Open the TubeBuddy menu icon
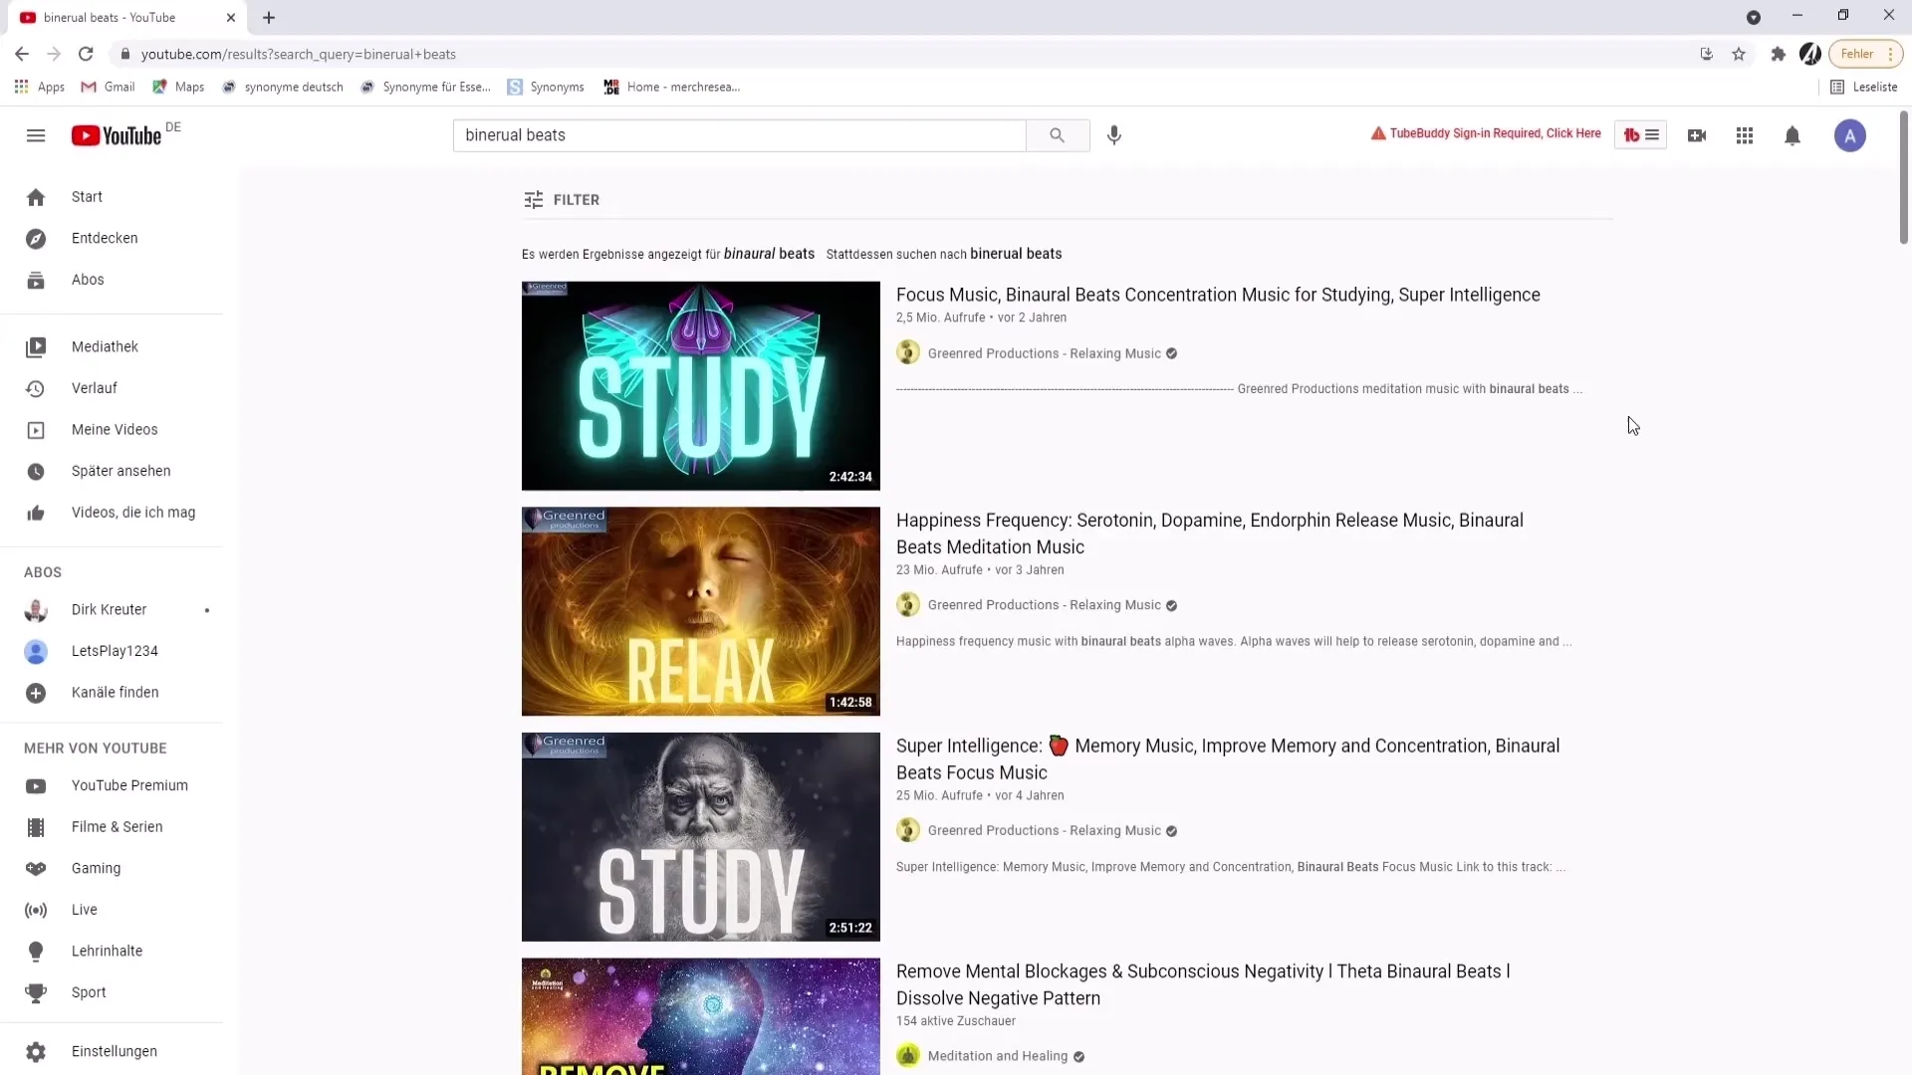This screenshot has height=1075, width=1912. [1640, 135]
